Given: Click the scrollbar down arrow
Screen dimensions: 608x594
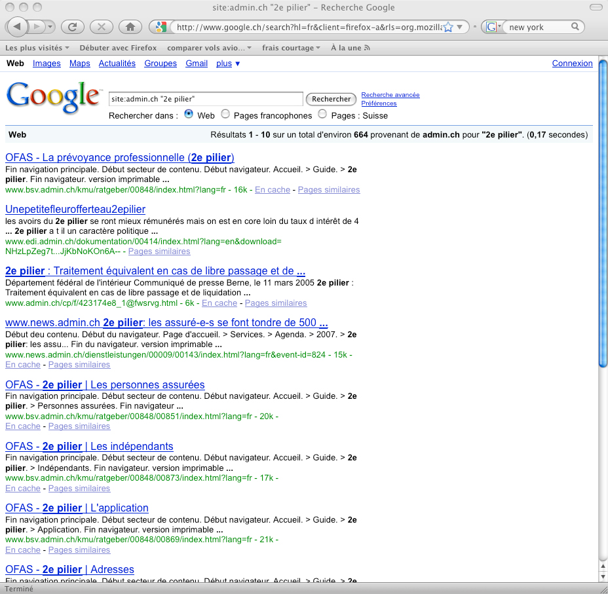Looking at the screenshot, I should coord(603,576).
